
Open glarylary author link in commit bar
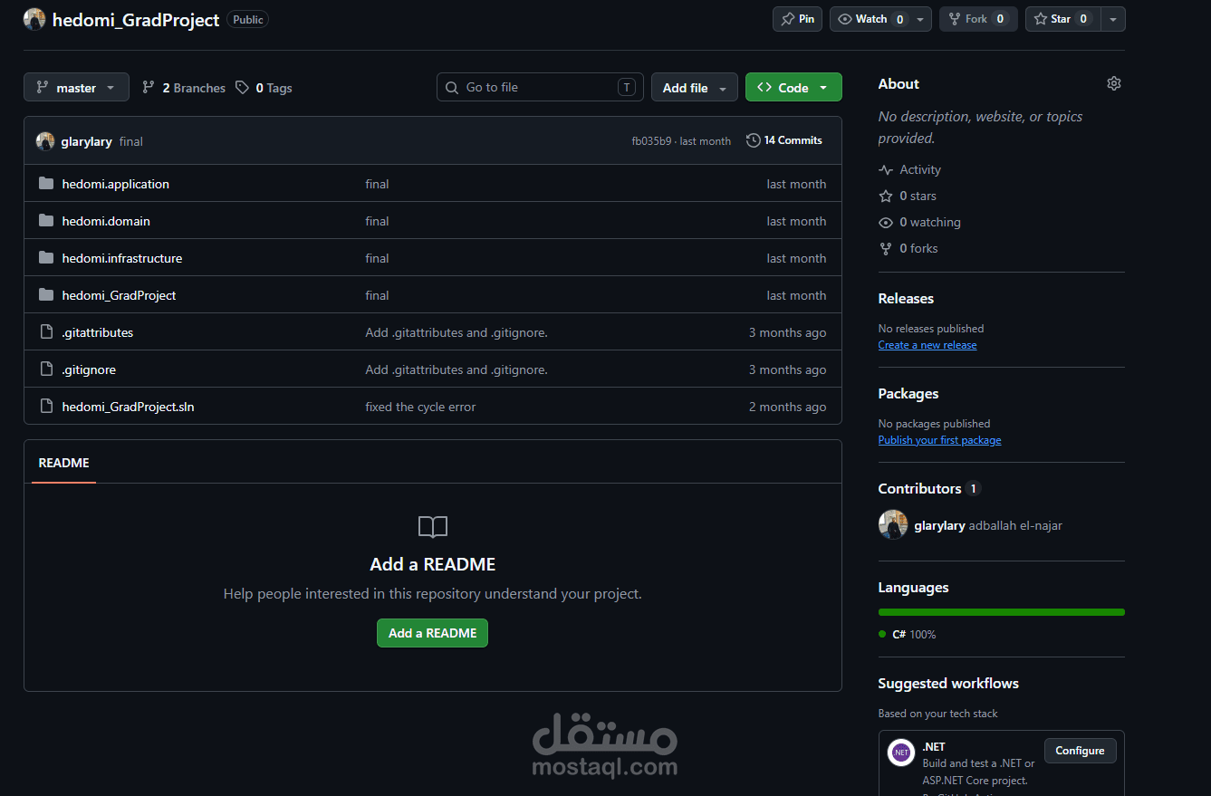tap(87, 141)
